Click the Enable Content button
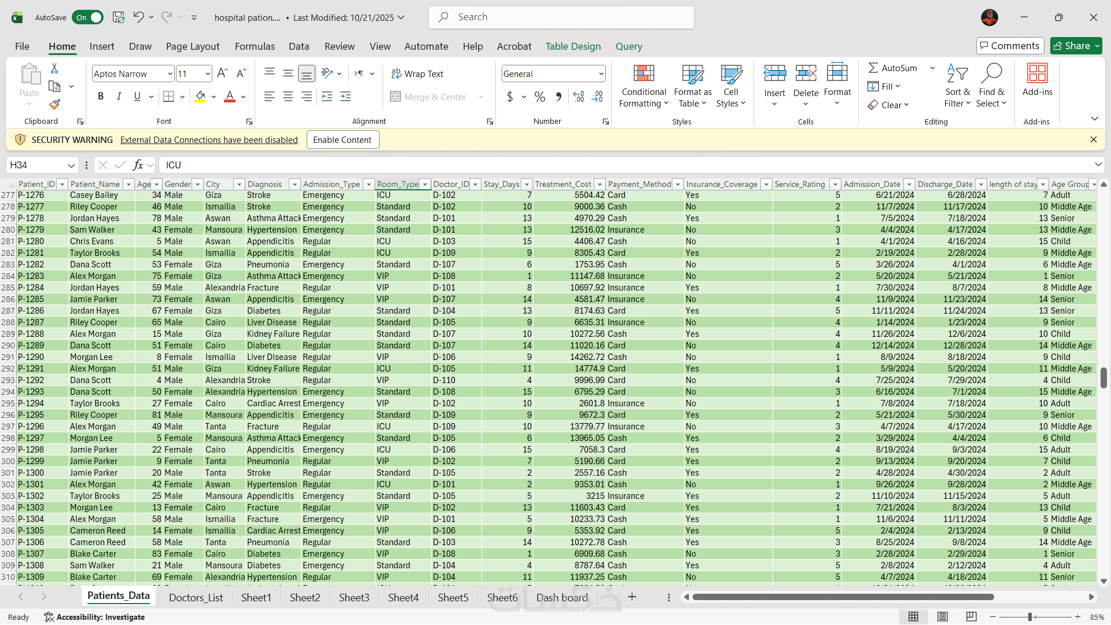Viewport: 1111px width, 625px height. (343, 139)
